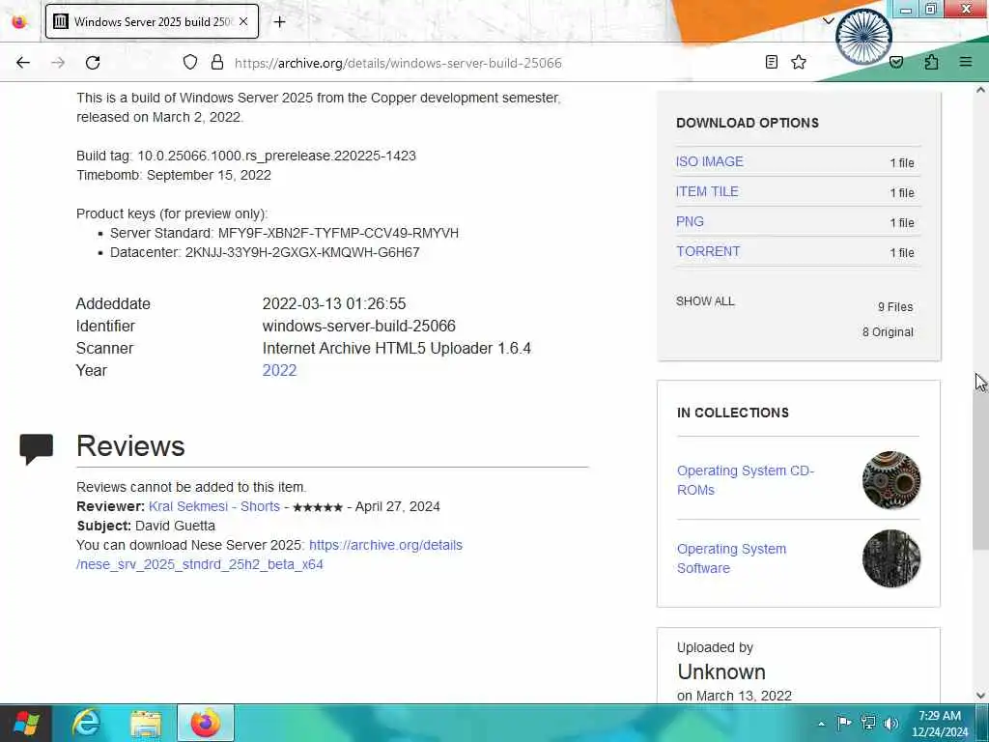Click the Firefox taskbar button
The image size is (989, 742).
coord(206,723)
